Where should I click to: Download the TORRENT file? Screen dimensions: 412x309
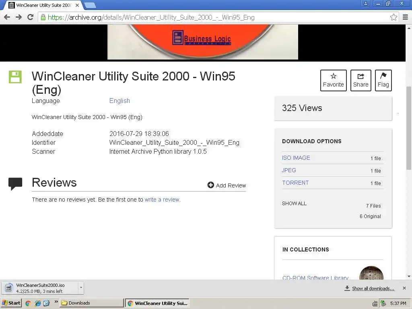pos(295,183)
